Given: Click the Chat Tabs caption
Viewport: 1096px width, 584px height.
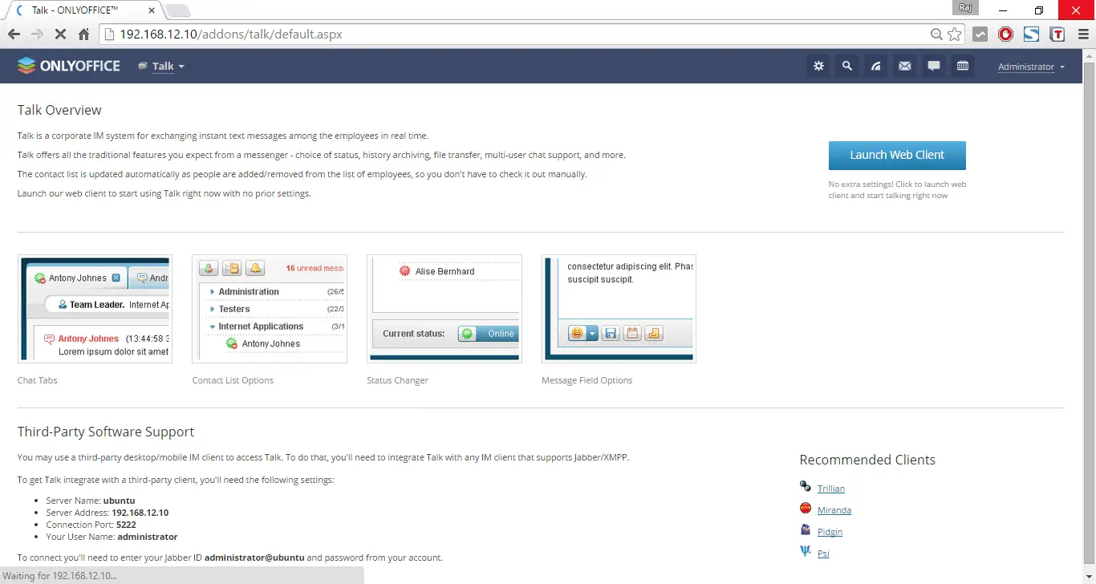Looking at the screenshot, I should (x=38, y=380).
